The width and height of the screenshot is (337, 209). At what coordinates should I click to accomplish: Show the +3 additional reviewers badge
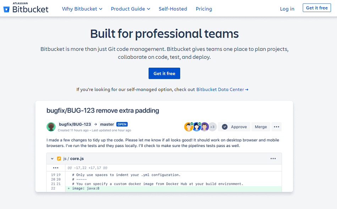[x=212, y=127]
